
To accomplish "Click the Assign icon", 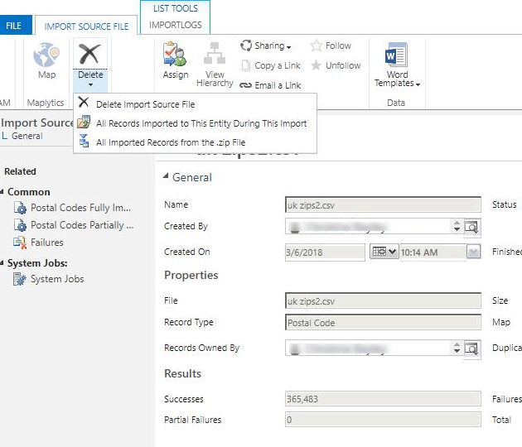I will pyautogui.click(x=175, y=54).
